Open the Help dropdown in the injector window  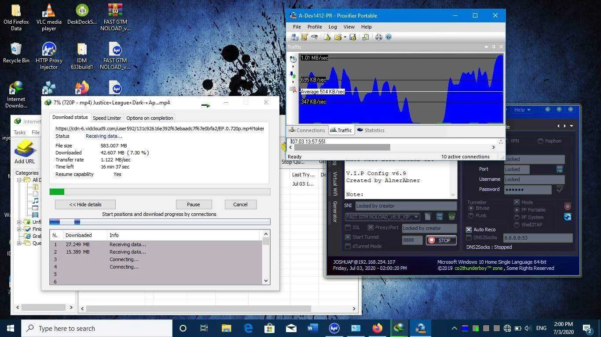(x=522, y=110)
